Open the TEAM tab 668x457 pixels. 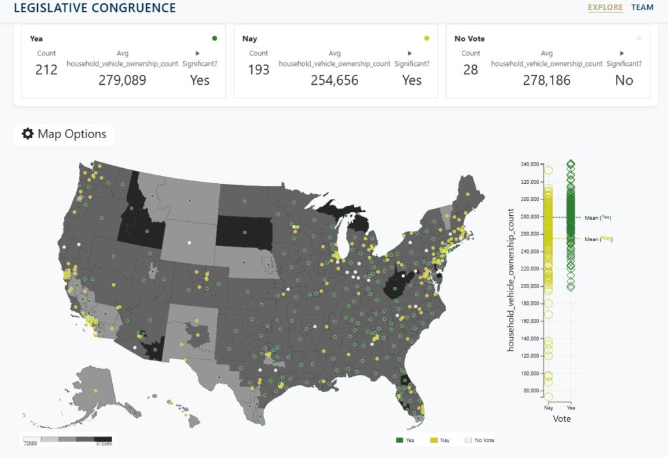pyautogui.click(x=642, y=8)
